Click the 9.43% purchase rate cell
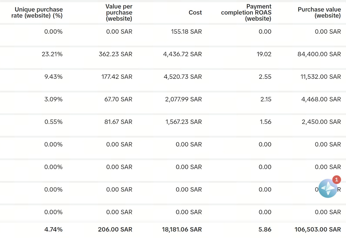Image resolution: width=346 pixels, height=238 pixels. coord(54,77)
